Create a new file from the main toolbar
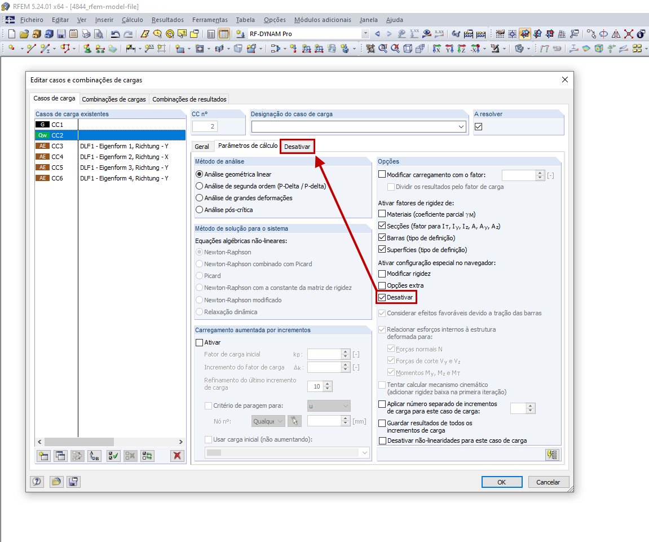The image size is (649, 542). point(12,34)
